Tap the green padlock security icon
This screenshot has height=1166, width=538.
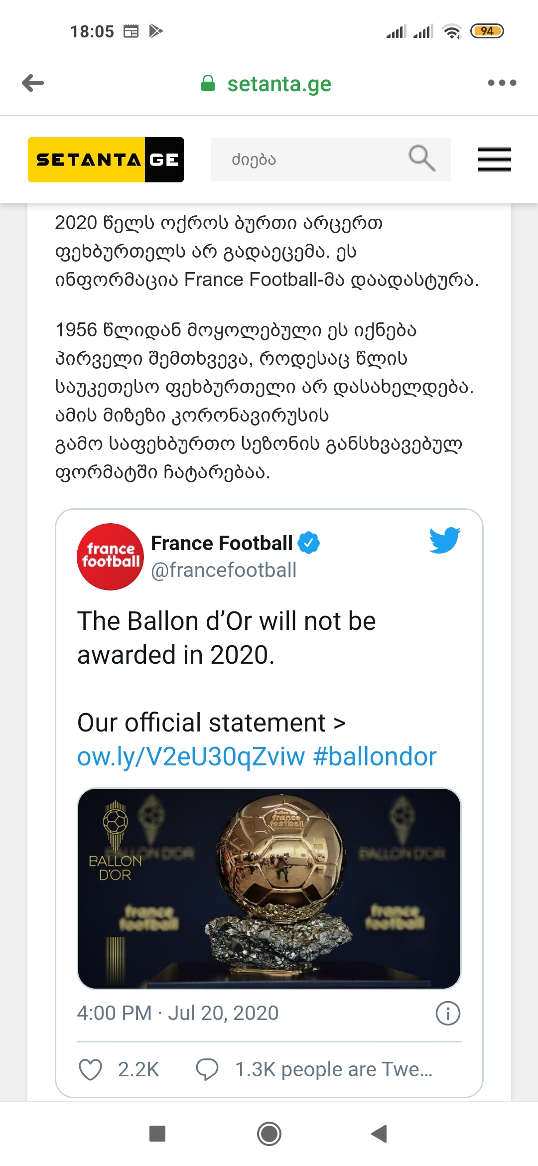(x=208, y=83)
